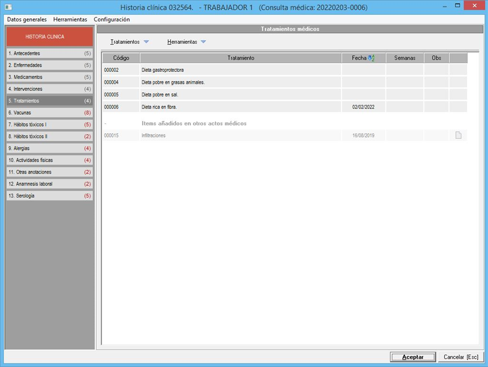The height and width of the screenshot is (367, 488).
Task: Click the HISTORIA CLINICA red header
Action: pos(50,37)
